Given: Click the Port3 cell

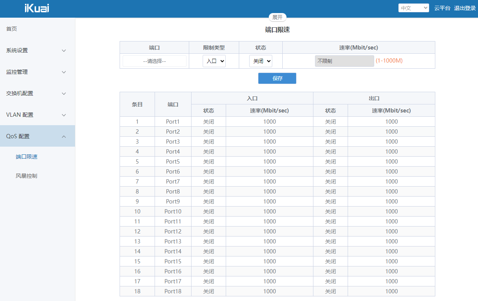Looking at the screenshot, I should [173, 142].
